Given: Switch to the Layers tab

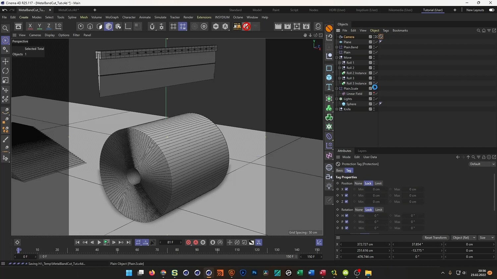Looking at the screenshot, I should coord(362,151).
